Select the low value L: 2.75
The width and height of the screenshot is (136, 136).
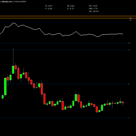click(x=70, y=8)
